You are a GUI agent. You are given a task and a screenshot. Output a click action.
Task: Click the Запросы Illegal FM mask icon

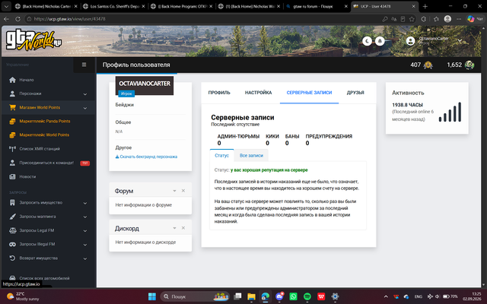(x=12, y=245)
